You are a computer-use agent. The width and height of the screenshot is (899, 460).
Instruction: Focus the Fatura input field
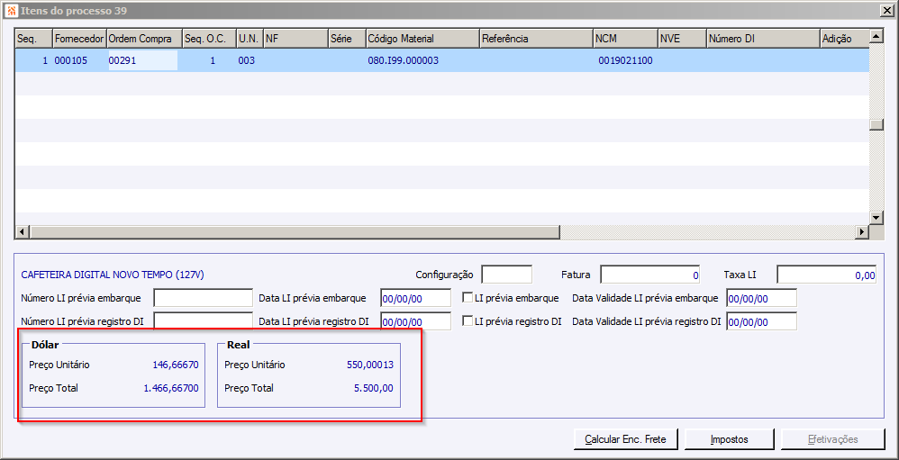(650, 275)
